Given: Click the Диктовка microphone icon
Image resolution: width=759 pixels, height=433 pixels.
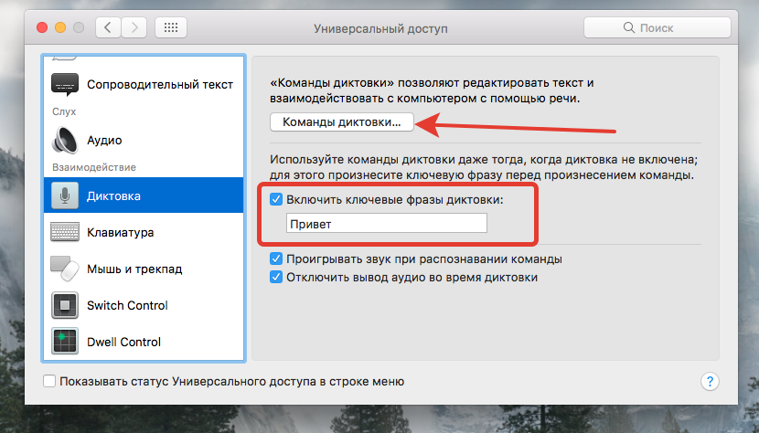Looking at the screenshot, I should tap(65, 195).
